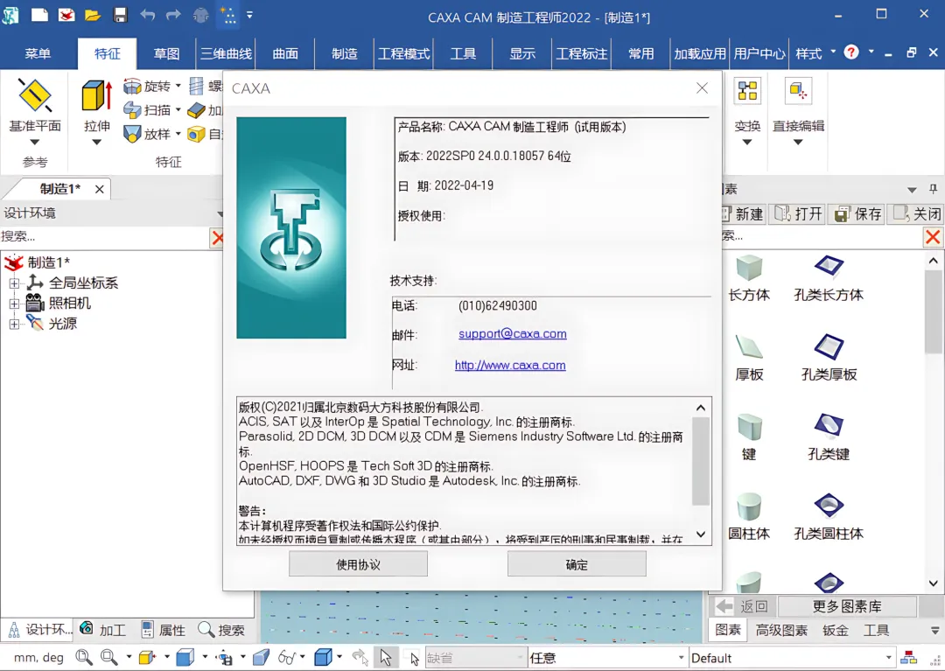
Task: Click the pin icon of the element library panel
Action: click(933, 189)
